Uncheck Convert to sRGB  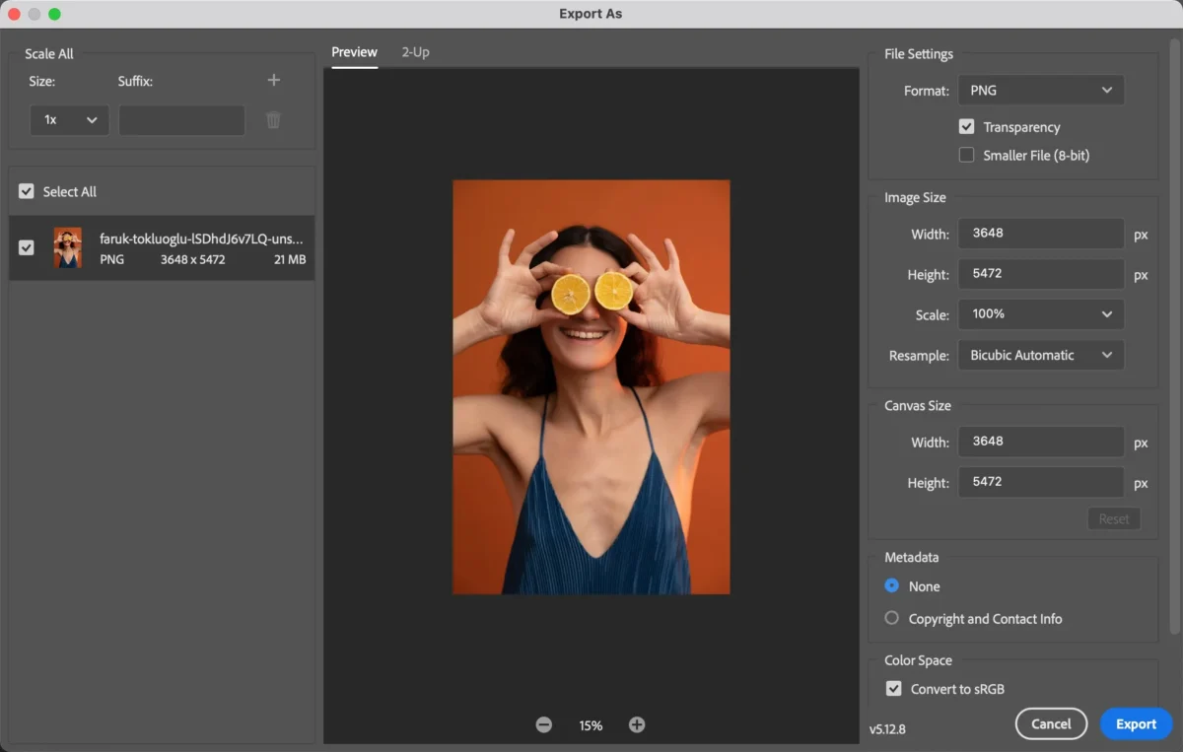[893, 688]
